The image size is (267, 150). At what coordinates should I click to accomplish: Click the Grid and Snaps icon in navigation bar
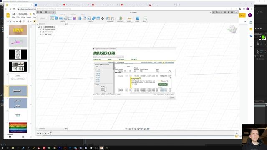(145, 129)
